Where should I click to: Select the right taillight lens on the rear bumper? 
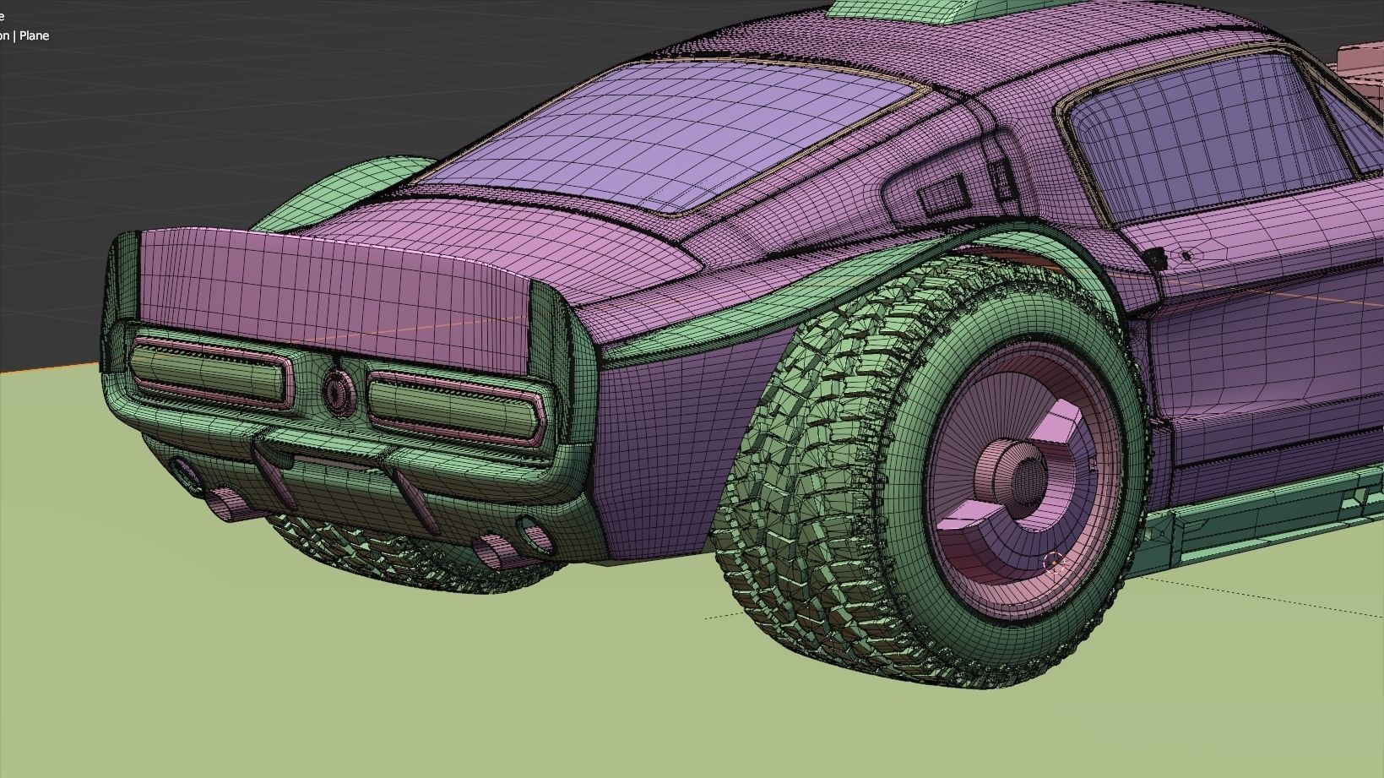coord(454,408)
